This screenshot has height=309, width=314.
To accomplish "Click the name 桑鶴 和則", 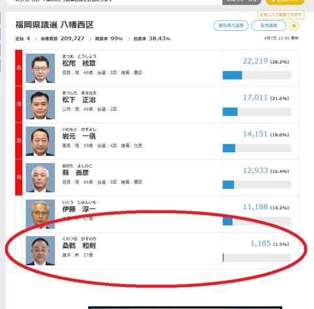I will [79, 246].
